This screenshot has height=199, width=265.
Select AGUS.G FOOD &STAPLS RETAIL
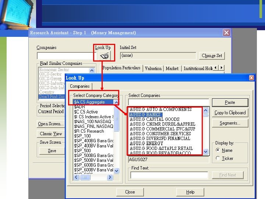click(161, 149)
